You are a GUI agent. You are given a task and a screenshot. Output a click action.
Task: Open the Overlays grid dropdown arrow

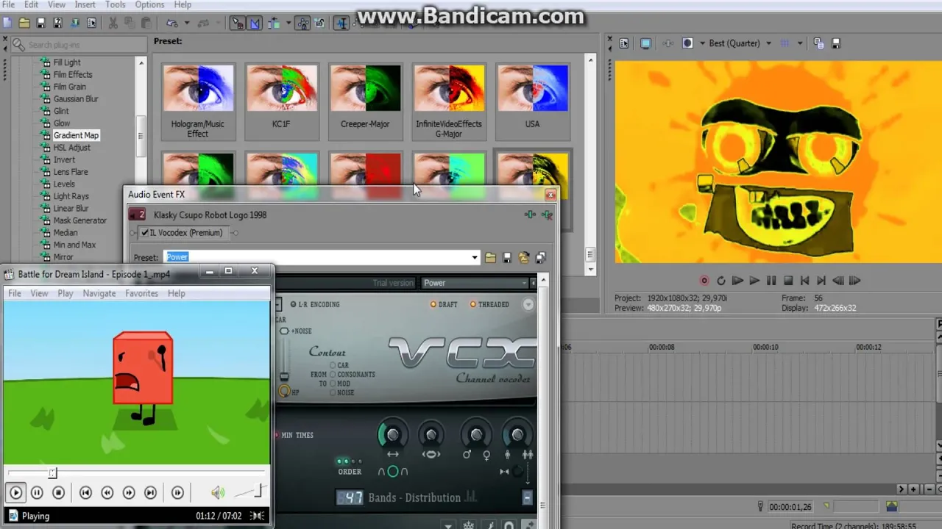click(x=799, y=43)
